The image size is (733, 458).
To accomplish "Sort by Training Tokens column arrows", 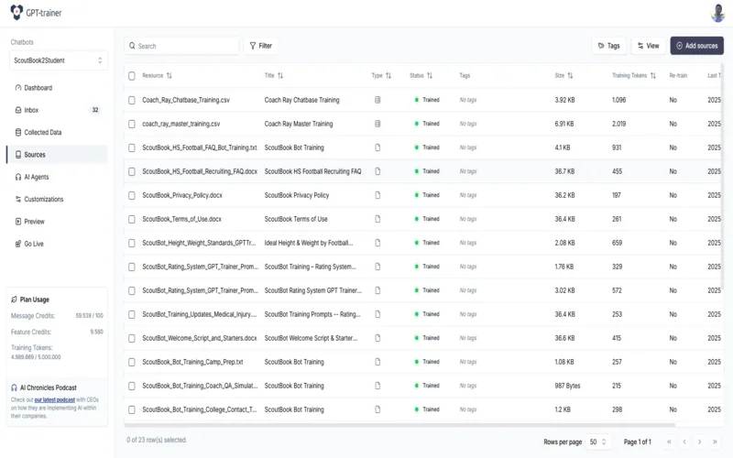I will (x=653, y=75).
